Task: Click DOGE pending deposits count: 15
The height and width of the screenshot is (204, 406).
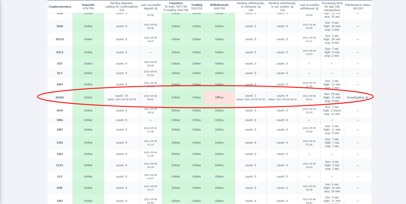Action: point(122,96)
